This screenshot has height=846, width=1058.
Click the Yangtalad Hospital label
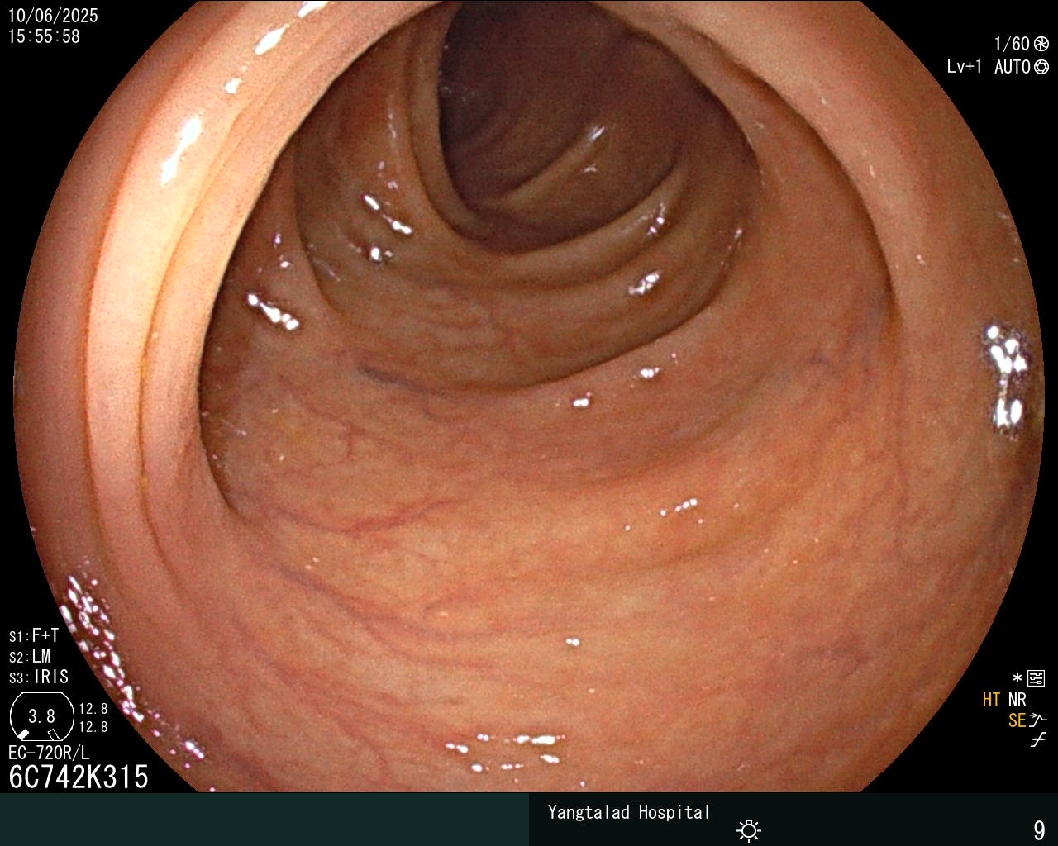click(629, 812)
